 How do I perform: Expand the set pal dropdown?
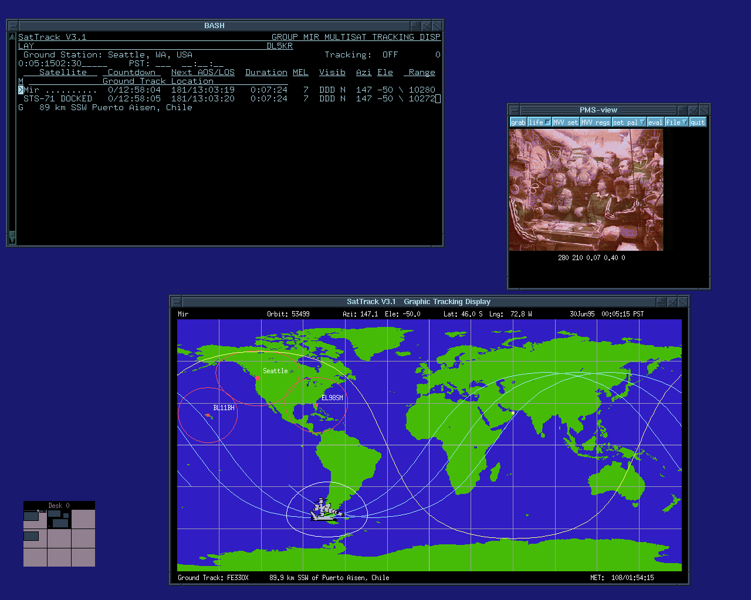642,122
